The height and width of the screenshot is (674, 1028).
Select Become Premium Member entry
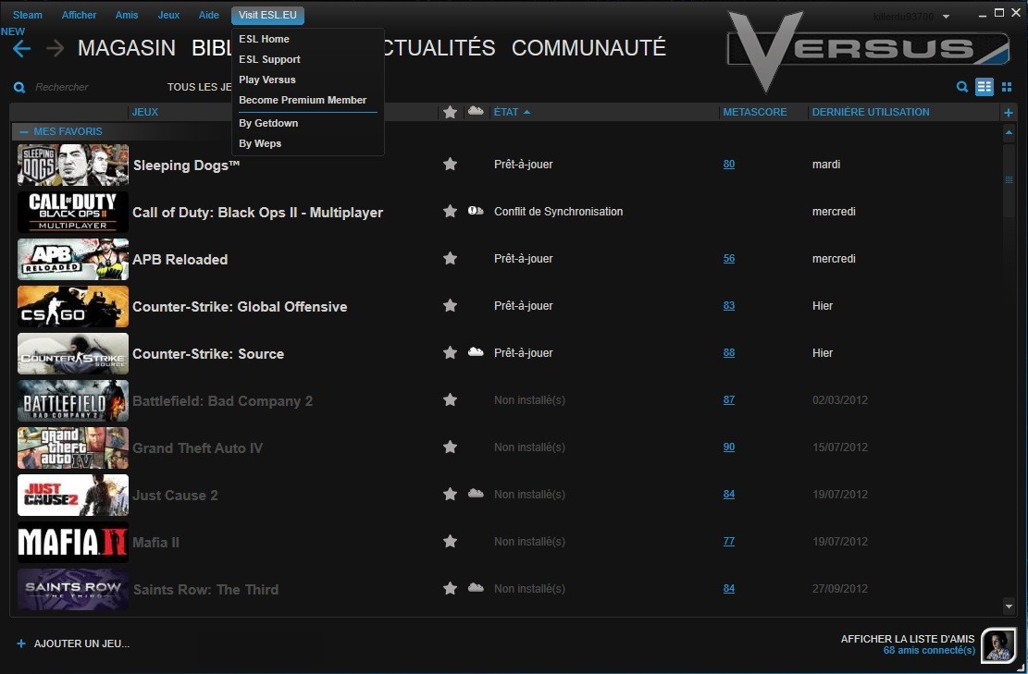tap(303, 100)
